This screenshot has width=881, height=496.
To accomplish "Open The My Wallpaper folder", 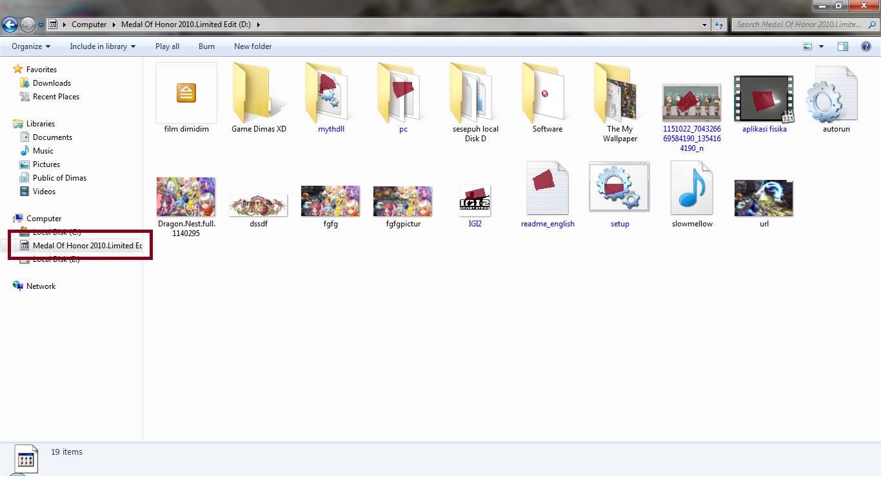I will coord(620,103).
